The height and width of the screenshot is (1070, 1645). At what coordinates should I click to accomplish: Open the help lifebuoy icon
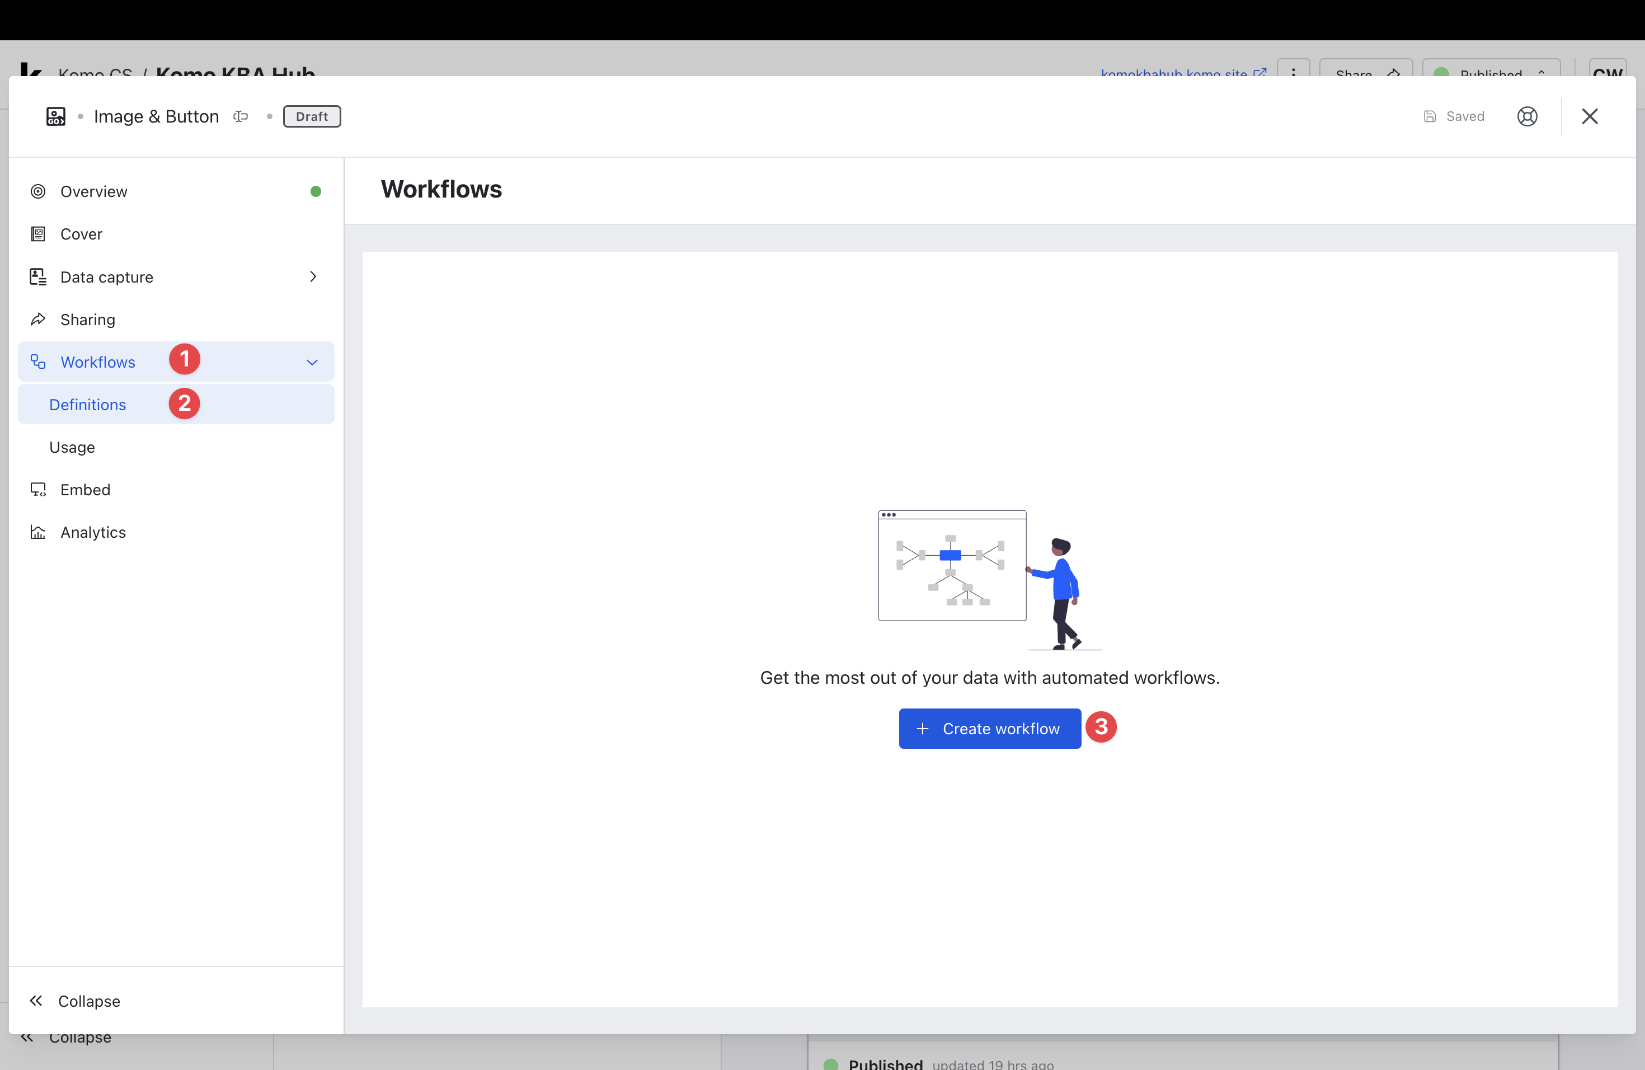click(1527, 116)
